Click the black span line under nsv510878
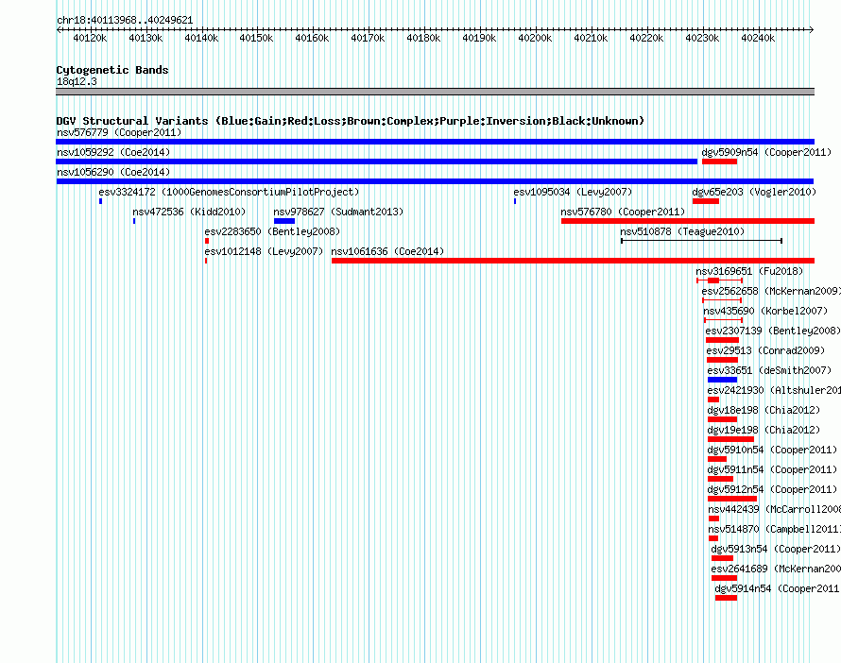This screenshot has height=663, width=841. pos(701,241)
